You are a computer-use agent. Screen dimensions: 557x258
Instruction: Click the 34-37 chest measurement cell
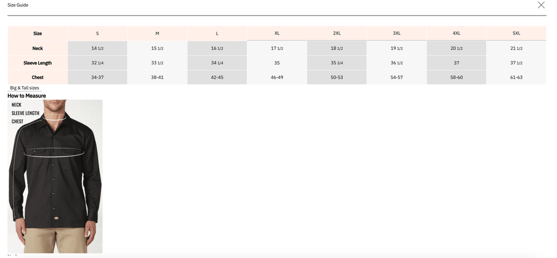(x=97, y=77)
